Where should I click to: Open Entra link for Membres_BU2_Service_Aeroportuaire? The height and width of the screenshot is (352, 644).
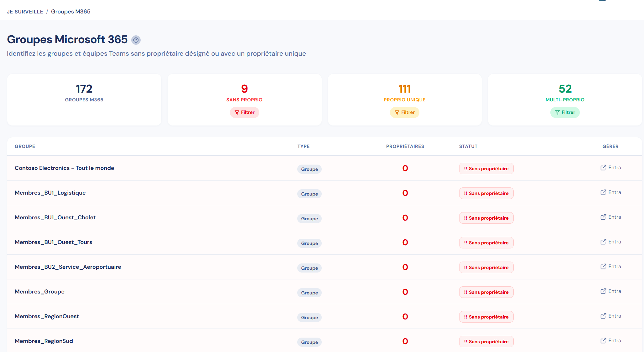tap(611, 267)
